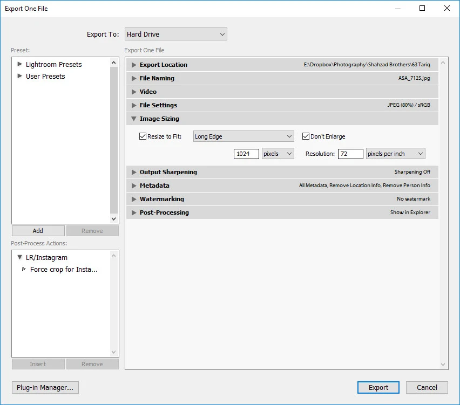Click the Resolution input field
Screen dimensions: 460x405
click(x=350, y=154)
